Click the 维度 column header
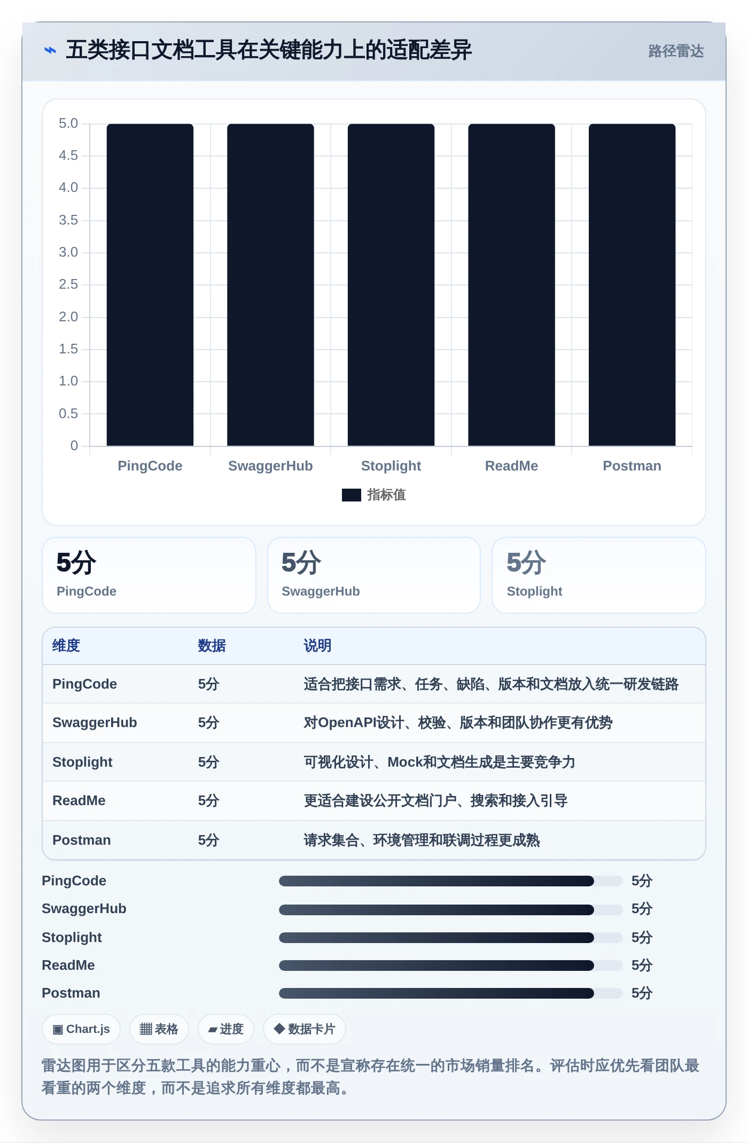Viewport: 748px width, 1143px height. coord(66,646)
